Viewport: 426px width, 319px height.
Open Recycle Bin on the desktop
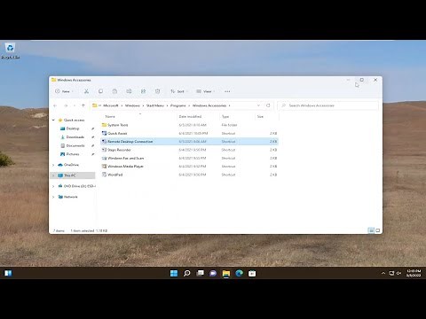11,51
